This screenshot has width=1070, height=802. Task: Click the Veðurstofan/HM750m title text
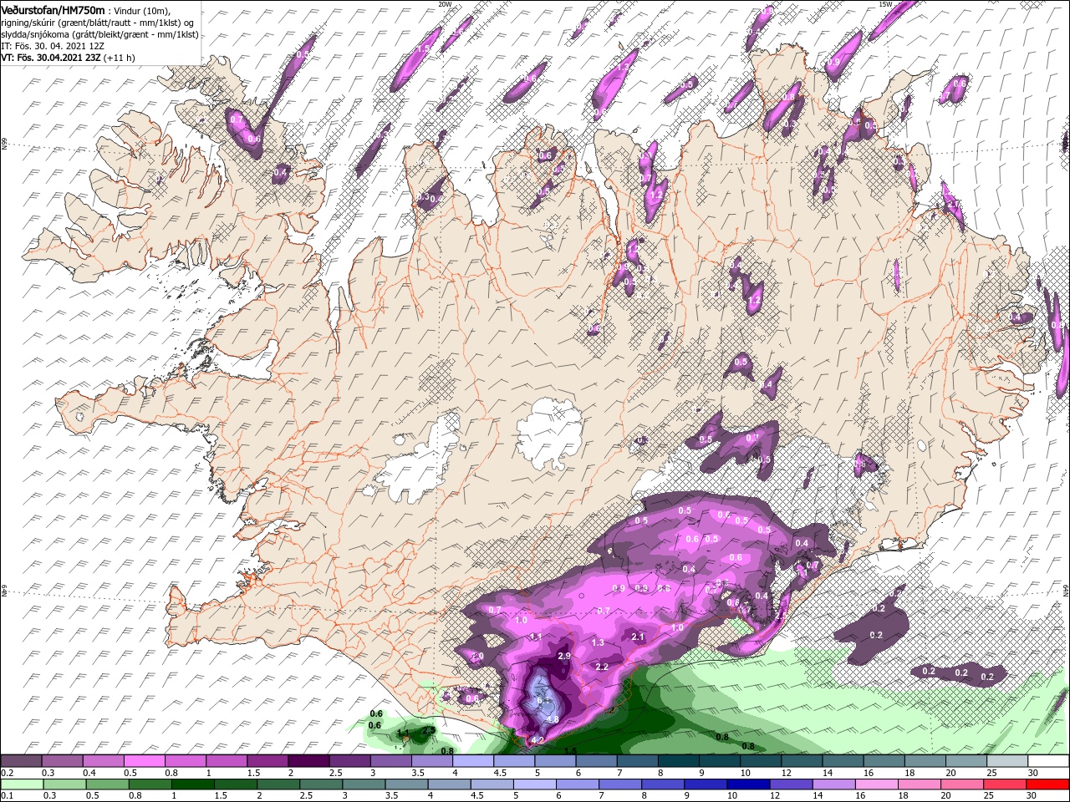point(53,9)
